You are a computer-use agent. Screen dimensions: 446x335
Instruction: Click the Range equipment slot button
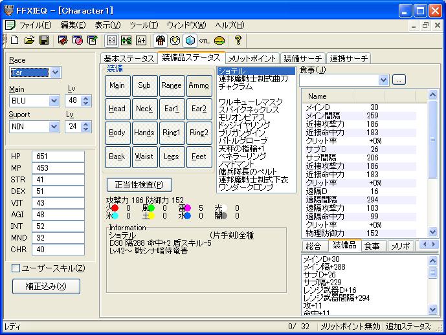click(x=172, y=85)
